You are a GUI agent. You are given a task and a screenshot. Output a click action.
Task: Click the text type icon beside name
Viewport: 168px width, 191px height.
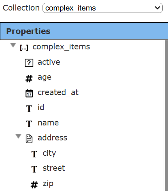point(29,124)
